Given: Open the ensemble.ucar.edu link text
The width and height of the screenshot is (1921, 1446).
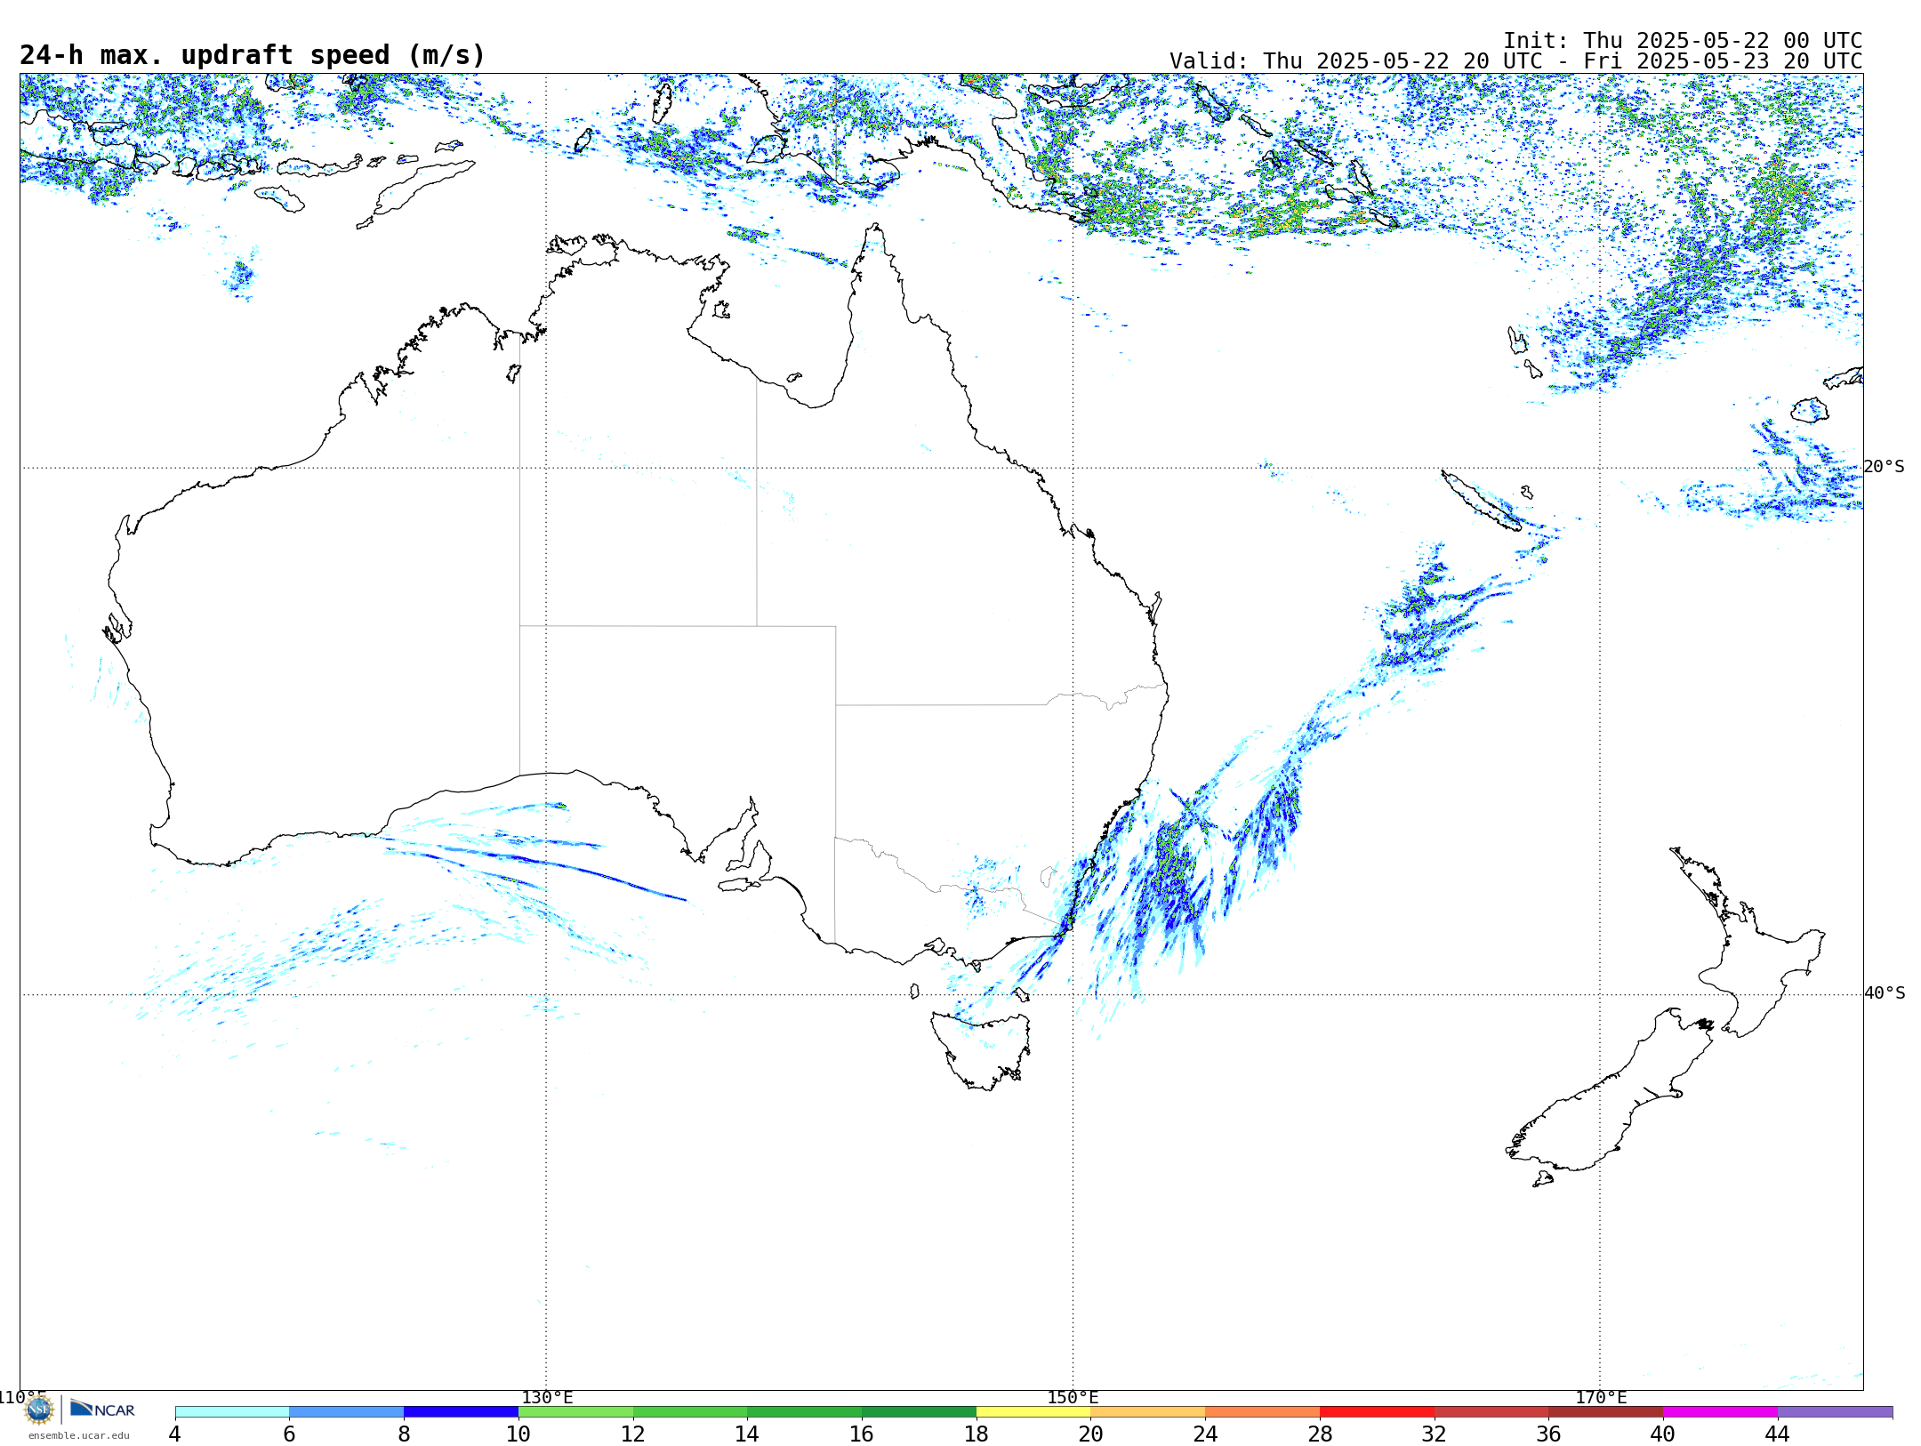Looking at the screenshot, I should [x=79, y=1435].
